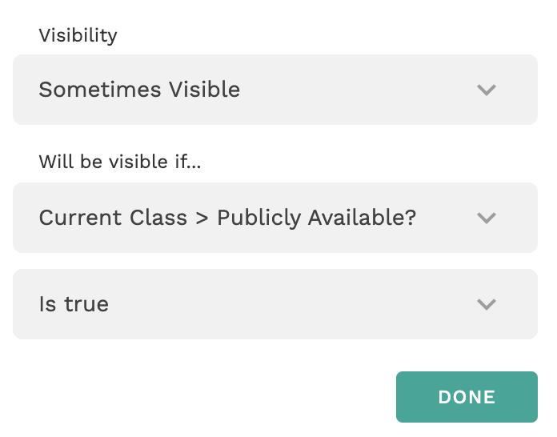Image resolution: width=557 pixels, height=437 pixels.
Task: Click the chevron beside Publicly Available?
Action: coord(487,218)
